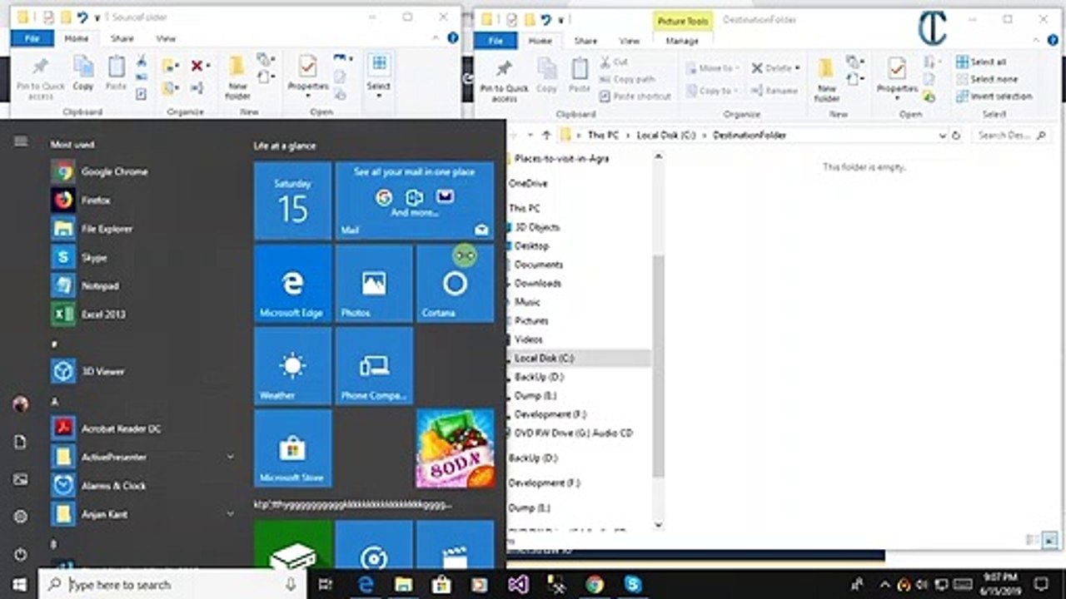Switch to the Share tab in SourceFolder
This screenshot has height=599, width=1066.
(x=122, y=38)
